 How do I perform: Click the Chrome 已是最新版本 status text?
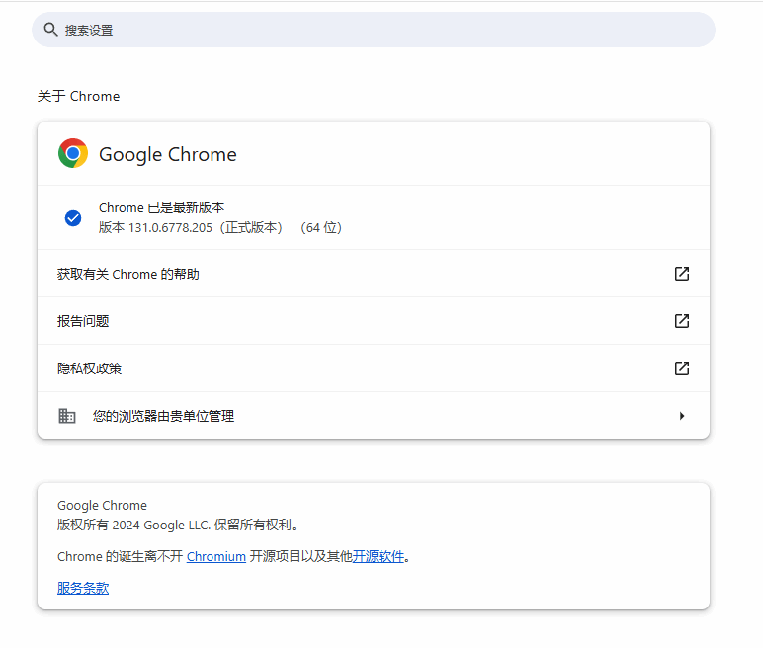click(x=161, y=207)
